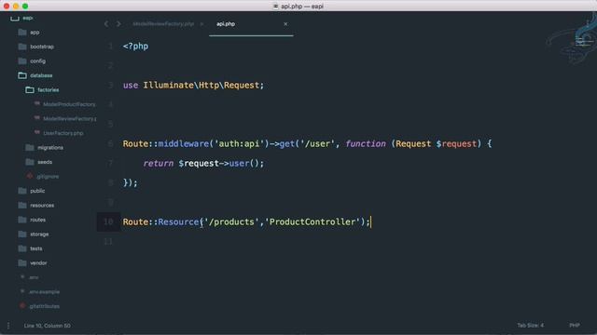Click the eapi root folder icon
The width and height of the screenshot is (597, 335).
tap(15, 18)
